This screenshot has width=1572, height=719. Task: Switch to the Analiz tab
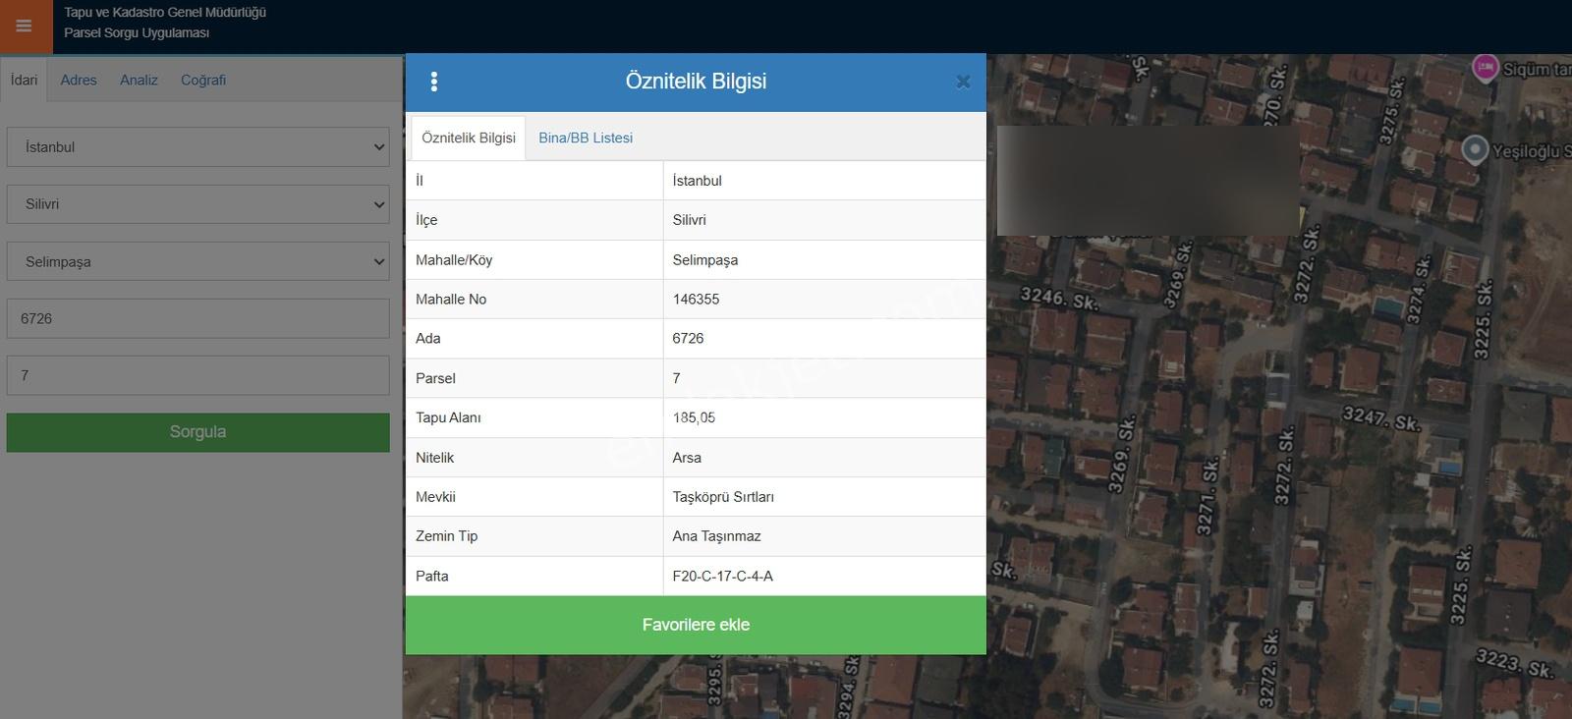[x=139, y=80]
